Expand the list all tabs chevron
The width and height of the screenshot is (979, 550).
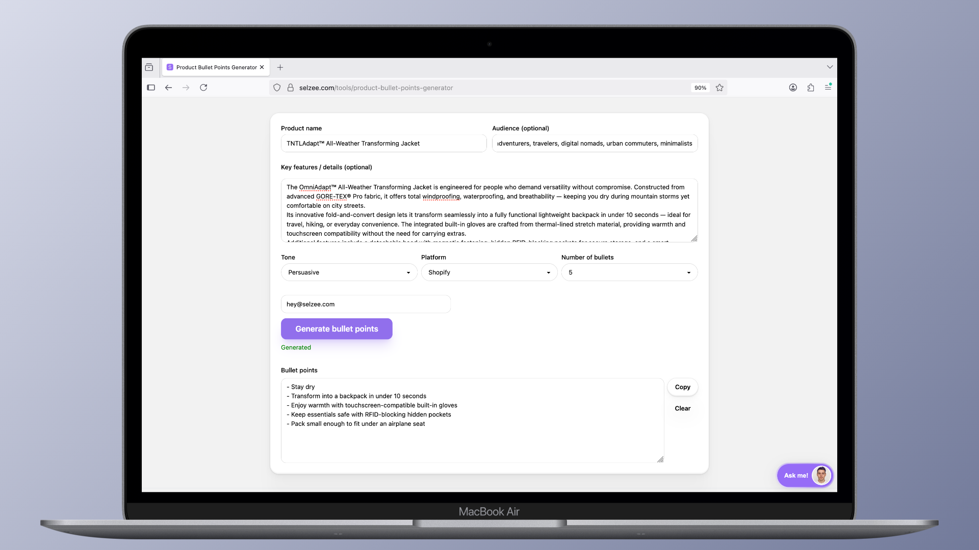pyautogui.click(x=830, y=67)
